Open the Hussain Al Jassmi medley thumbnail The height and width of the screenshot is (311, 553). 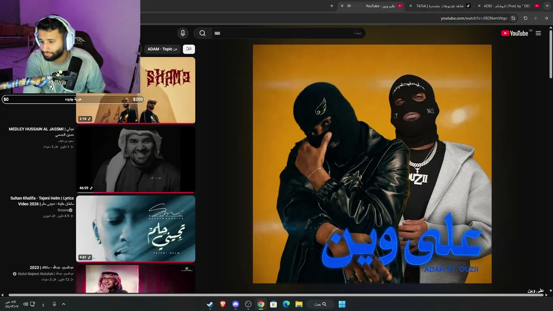pyautogui.click(x=136, y=159)
